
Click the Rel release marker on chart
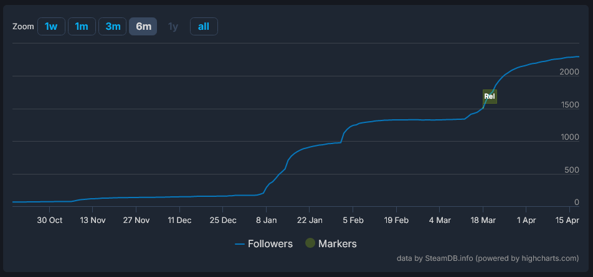tap(490, 96)
